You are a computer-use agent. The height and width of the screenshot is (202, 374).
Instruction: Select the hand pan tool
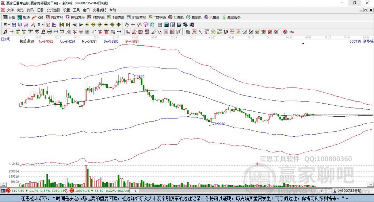click(126, 25)
